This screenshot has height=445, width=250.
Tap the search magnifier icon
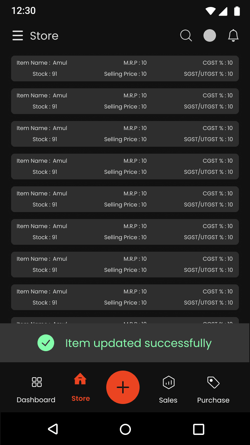[186, 35]
